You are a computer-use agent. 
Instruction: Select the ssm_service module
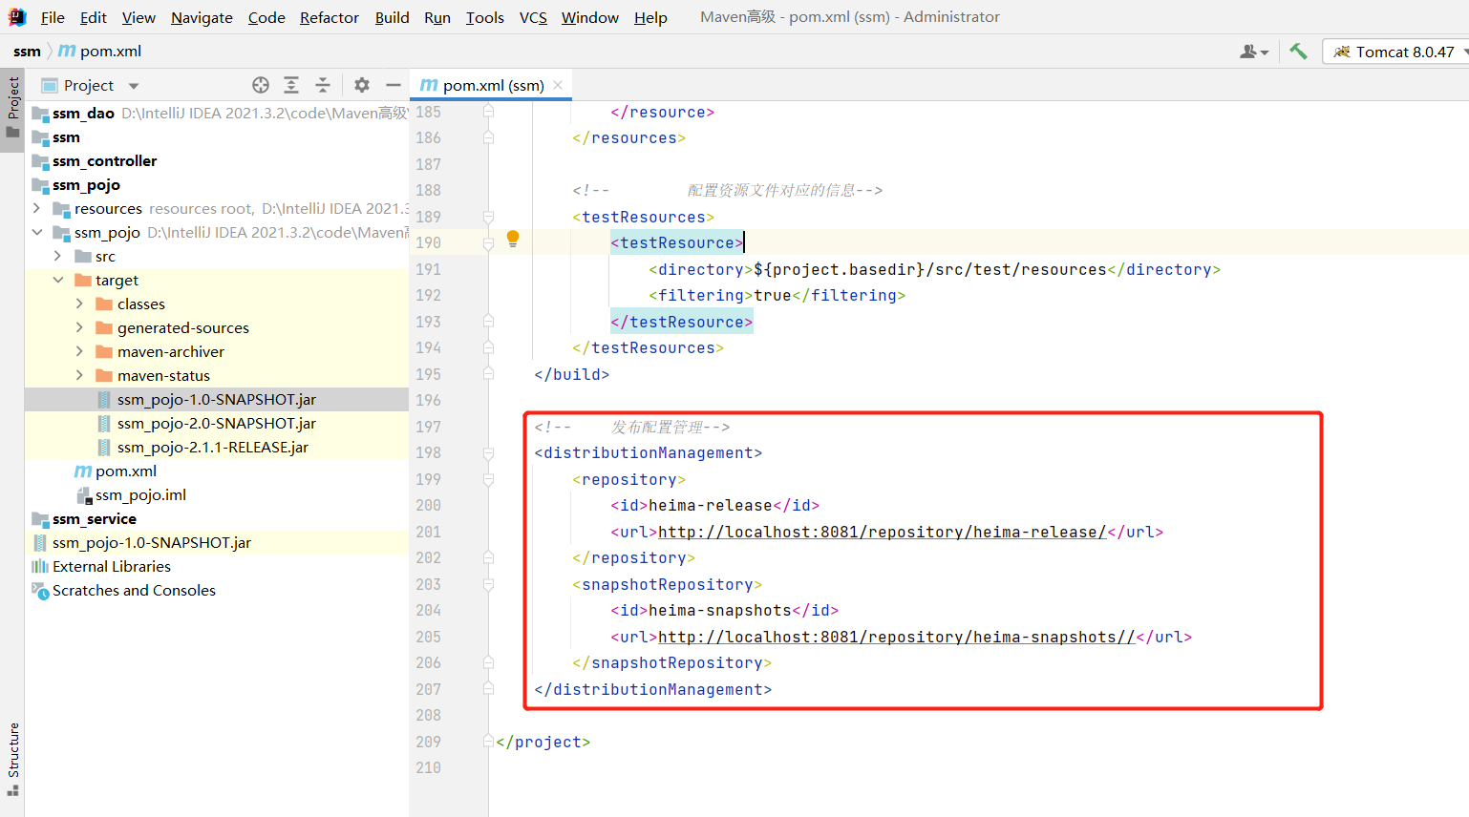tap(217, 518)
